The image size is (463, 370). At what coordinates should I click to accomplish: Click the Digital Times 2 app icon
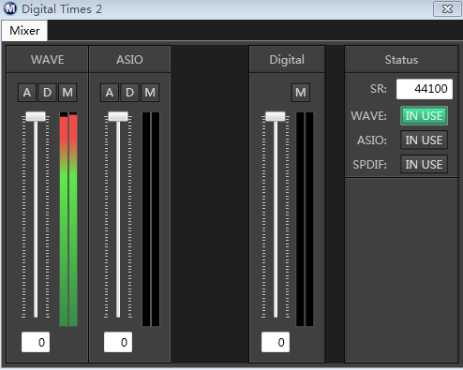pos(10,8)
